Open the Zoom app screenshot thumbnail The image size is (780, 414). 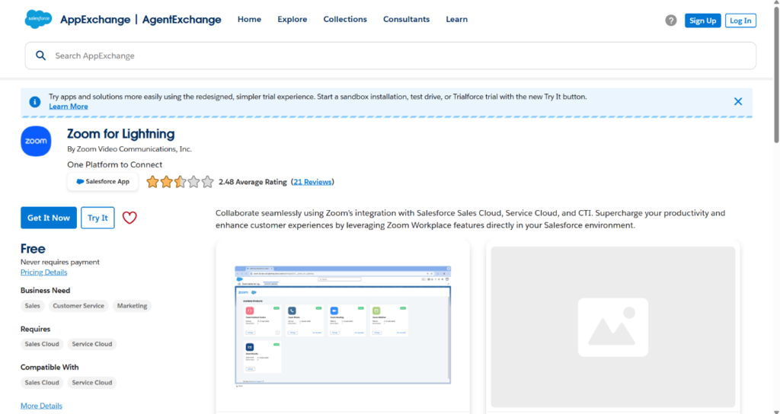(343, 326)
